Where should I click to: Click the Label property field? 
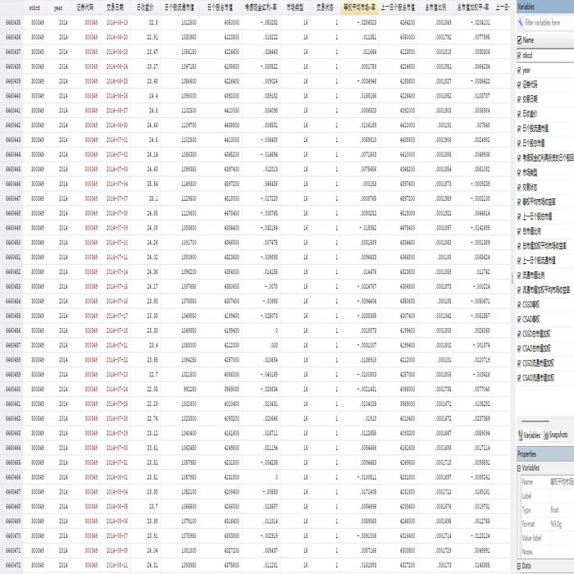(x=548, y=496)
